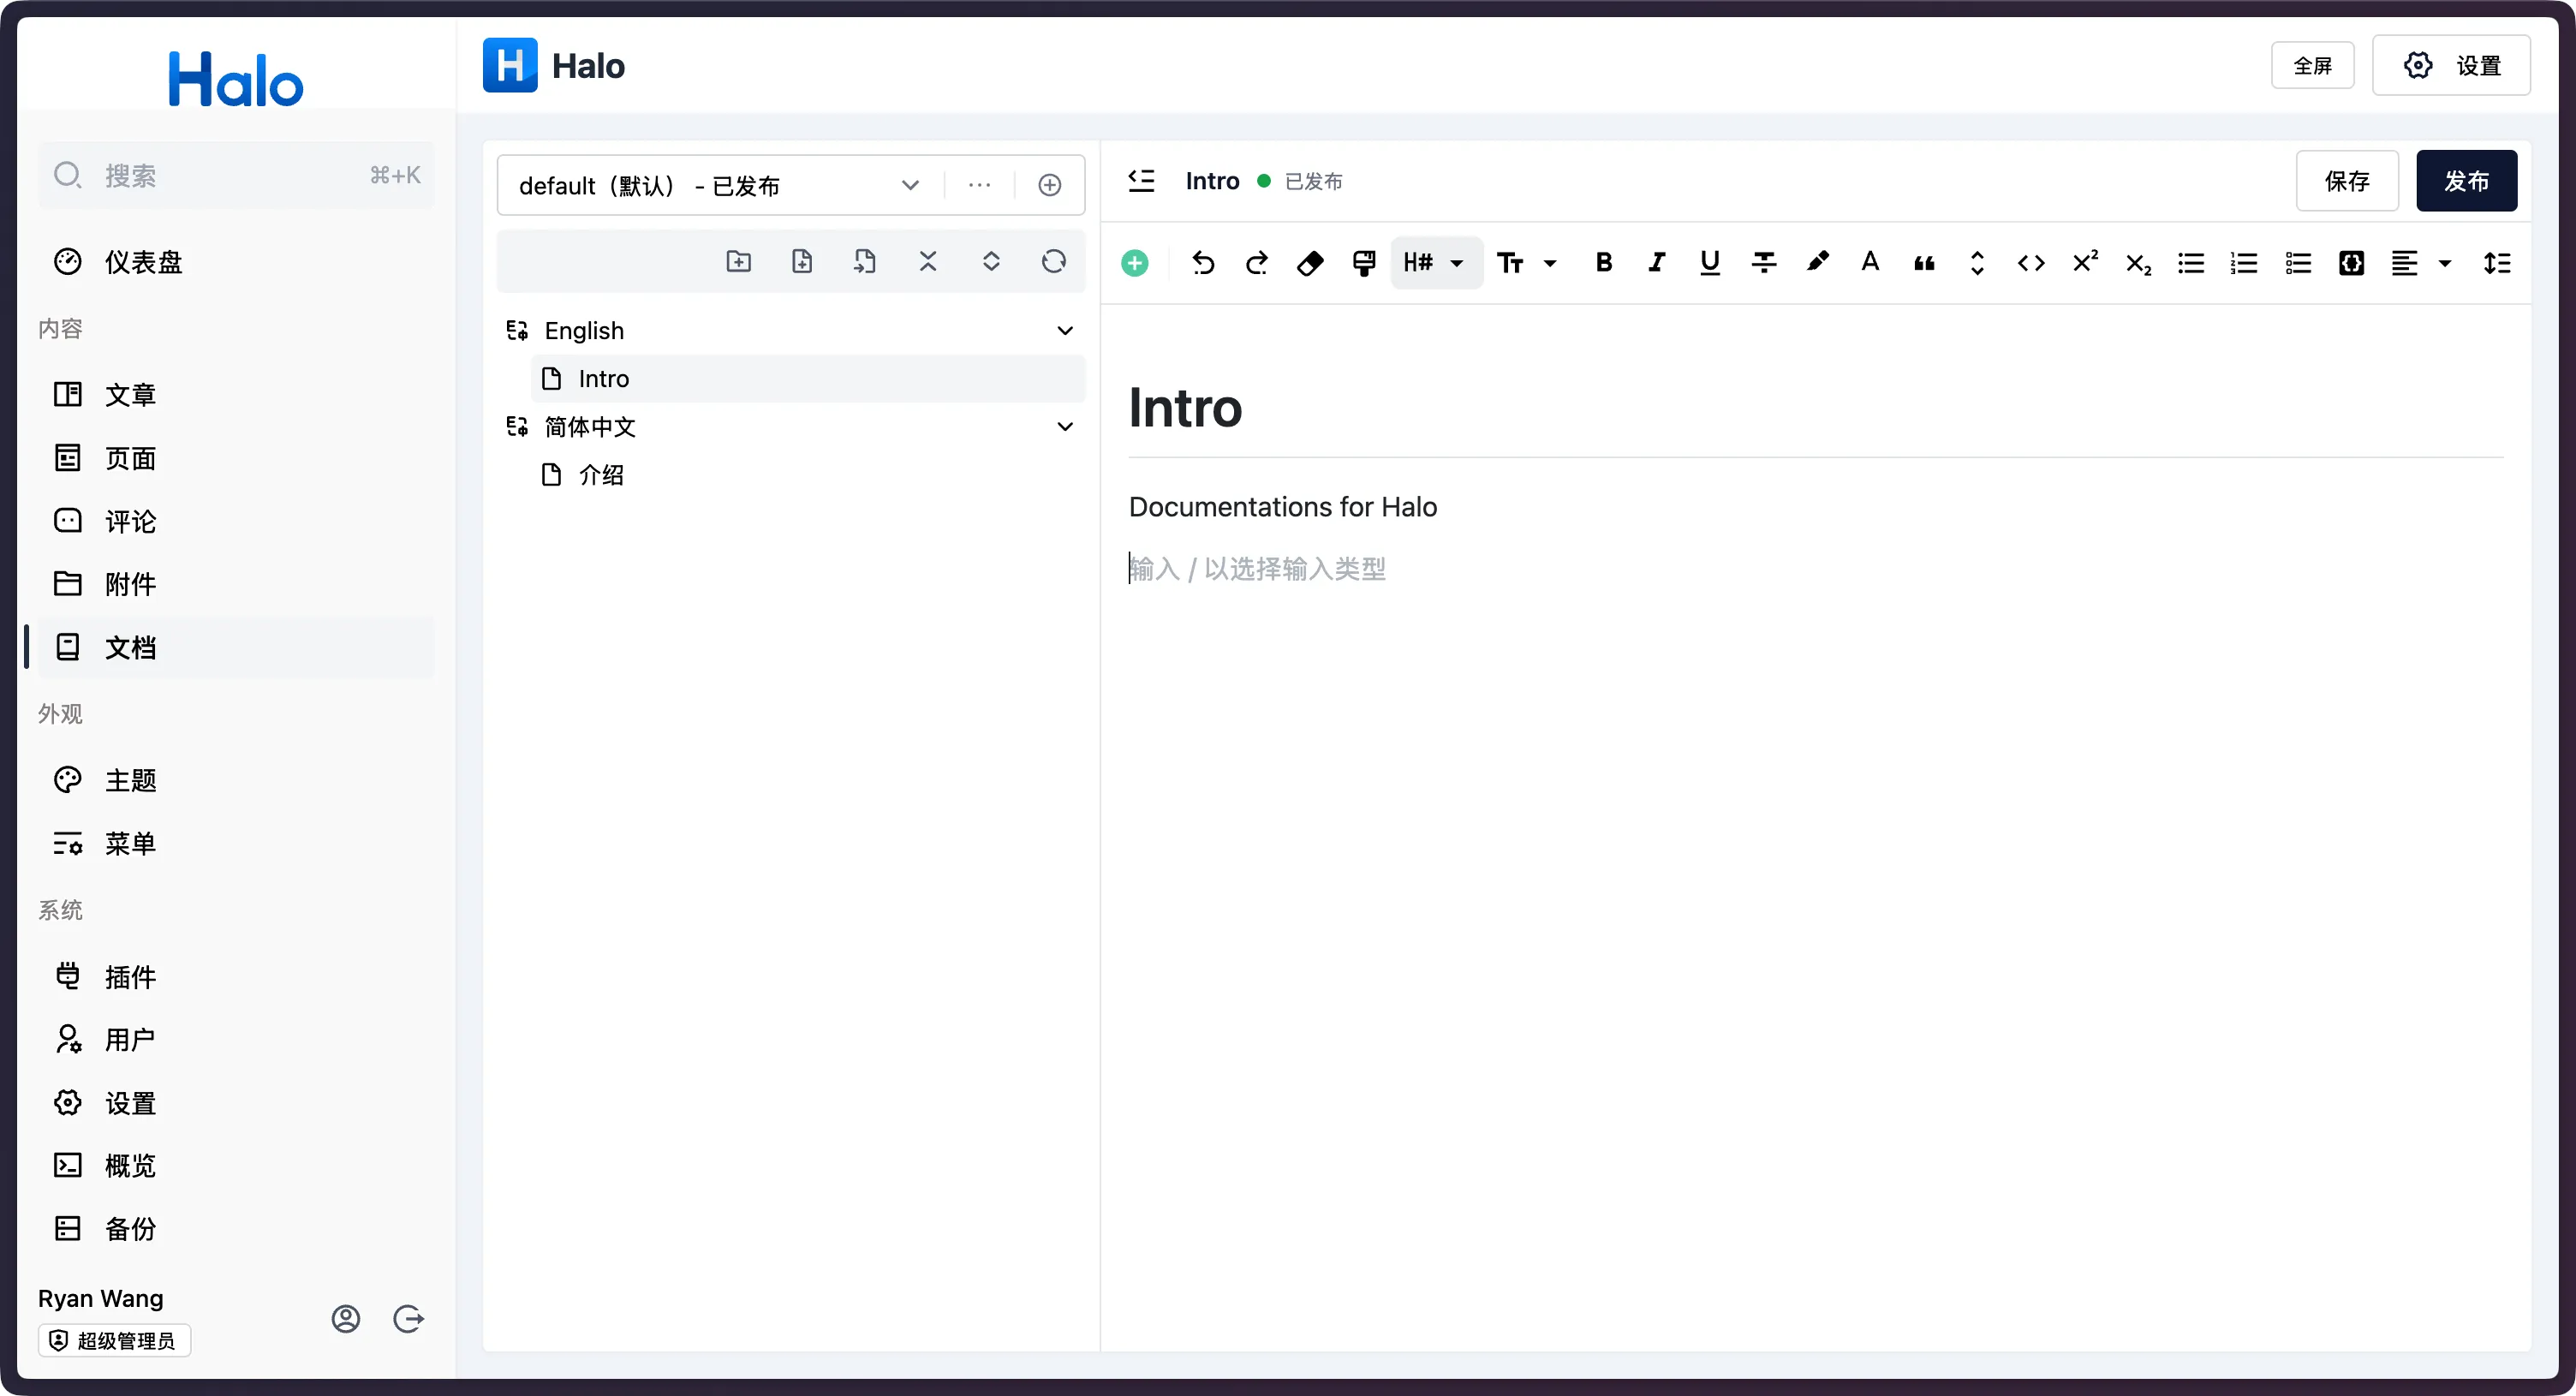This screenshot has width=2576, height=1396.
Task: Toggle bold formatting
Action: click(x=1603, y=263)
